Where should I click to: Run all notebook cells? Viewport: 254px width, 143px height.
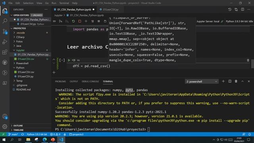(x=55, y=21)
